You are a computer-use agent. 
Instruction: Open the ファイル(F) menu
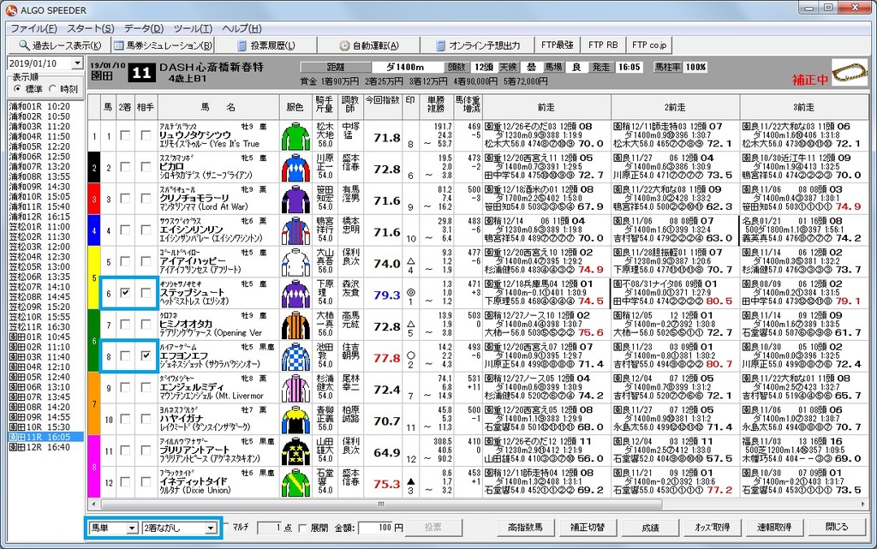(x=33, y=28)
